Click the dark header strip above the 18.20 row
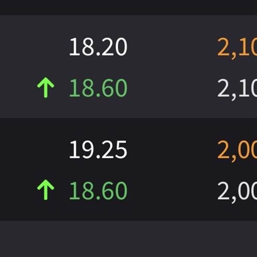Viewport: 257px width, 257px height. (128, 7)
